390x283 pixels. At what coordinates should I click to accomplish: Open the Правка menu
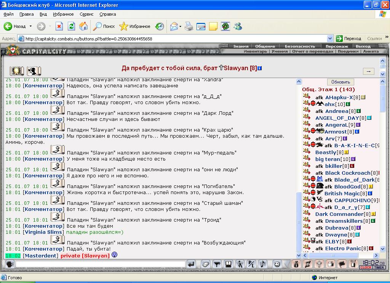tap(26, 14)
